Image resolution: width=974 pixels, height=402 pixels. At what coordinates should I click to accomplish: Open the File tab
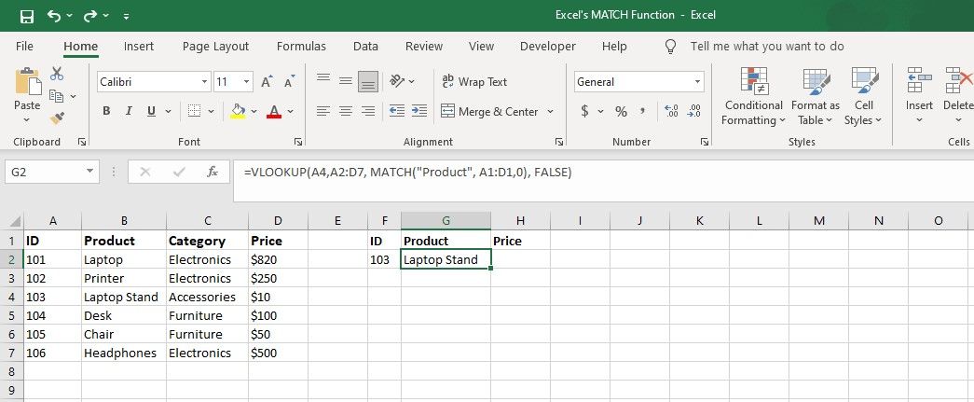pos(24,46)
